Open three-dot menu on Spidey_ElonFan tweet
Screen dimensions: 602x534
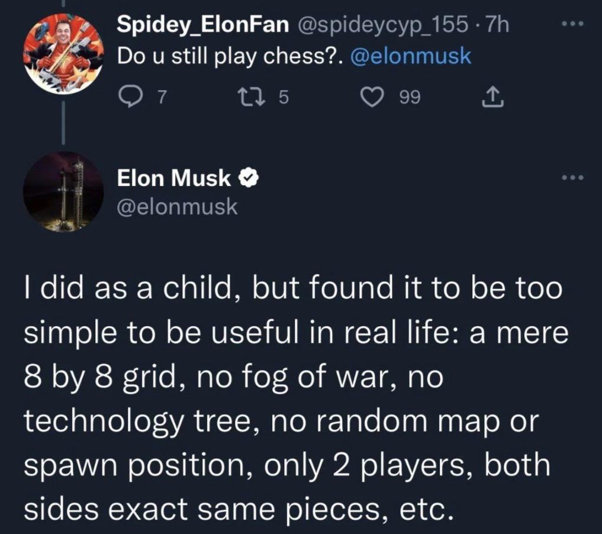tap(572, 25)
